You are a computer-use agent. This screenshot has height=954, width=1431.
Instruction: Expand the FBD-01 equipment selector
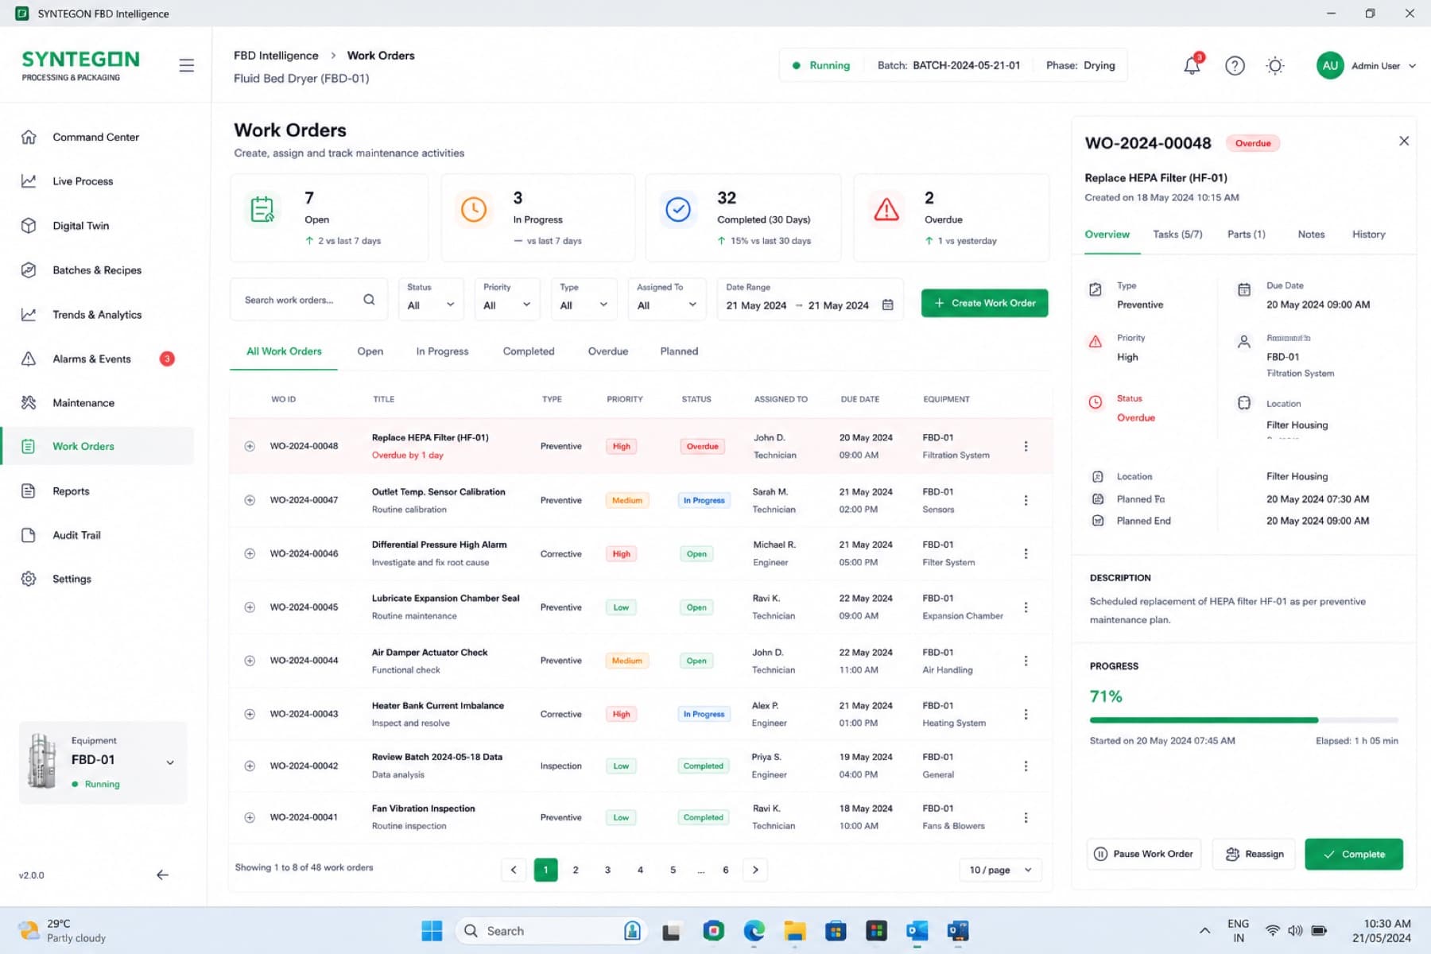(103, 762)
